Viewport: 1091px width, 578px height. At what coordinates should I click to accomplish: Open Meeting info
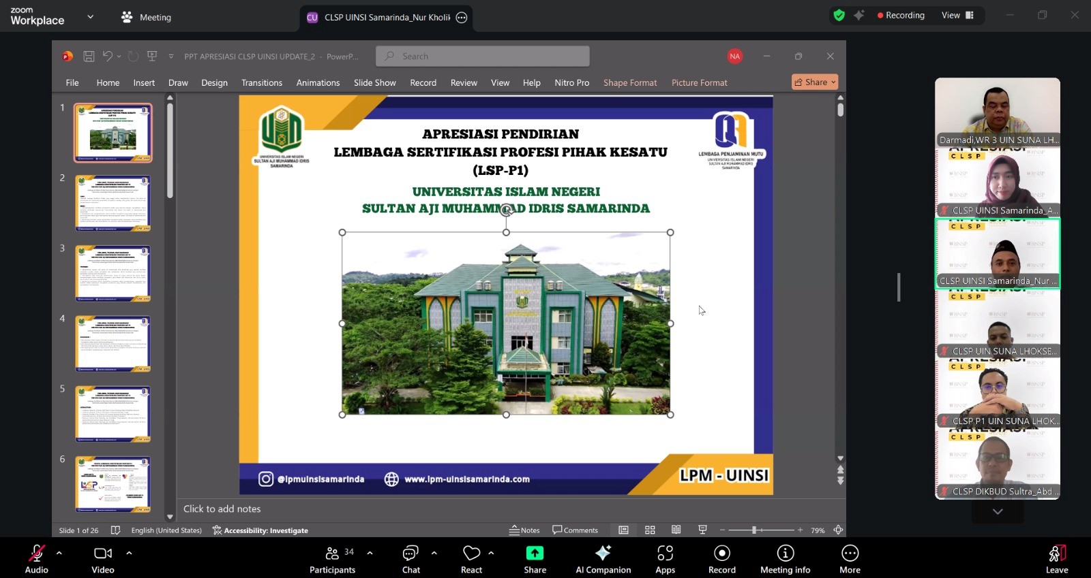point(785,559)
